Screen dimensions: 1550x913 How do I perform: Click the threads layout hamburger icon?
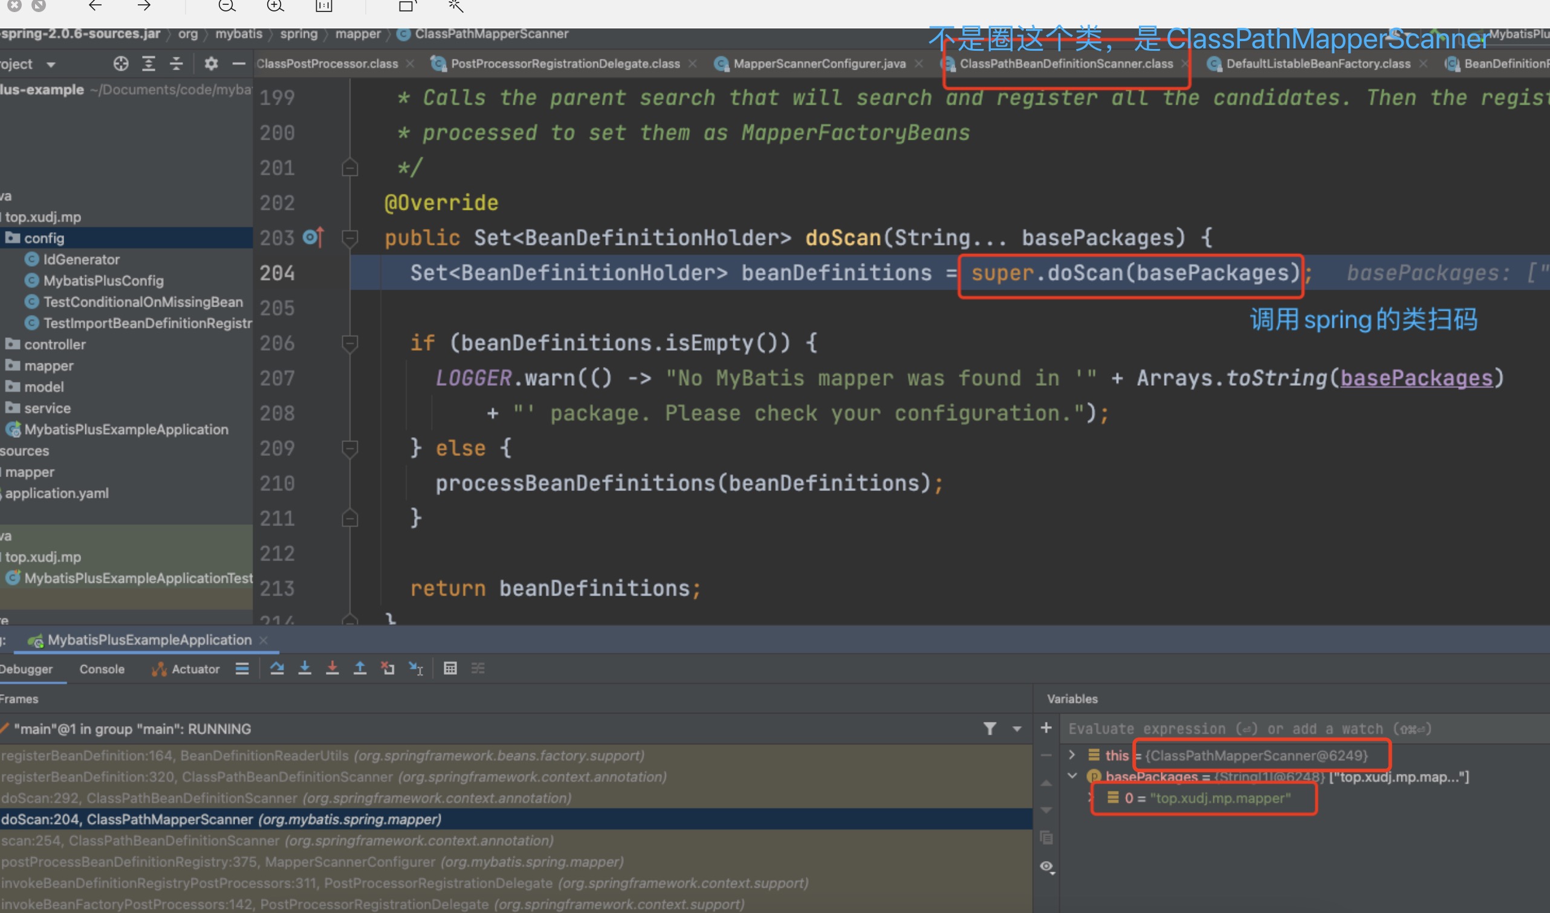(x=242, y=668)
